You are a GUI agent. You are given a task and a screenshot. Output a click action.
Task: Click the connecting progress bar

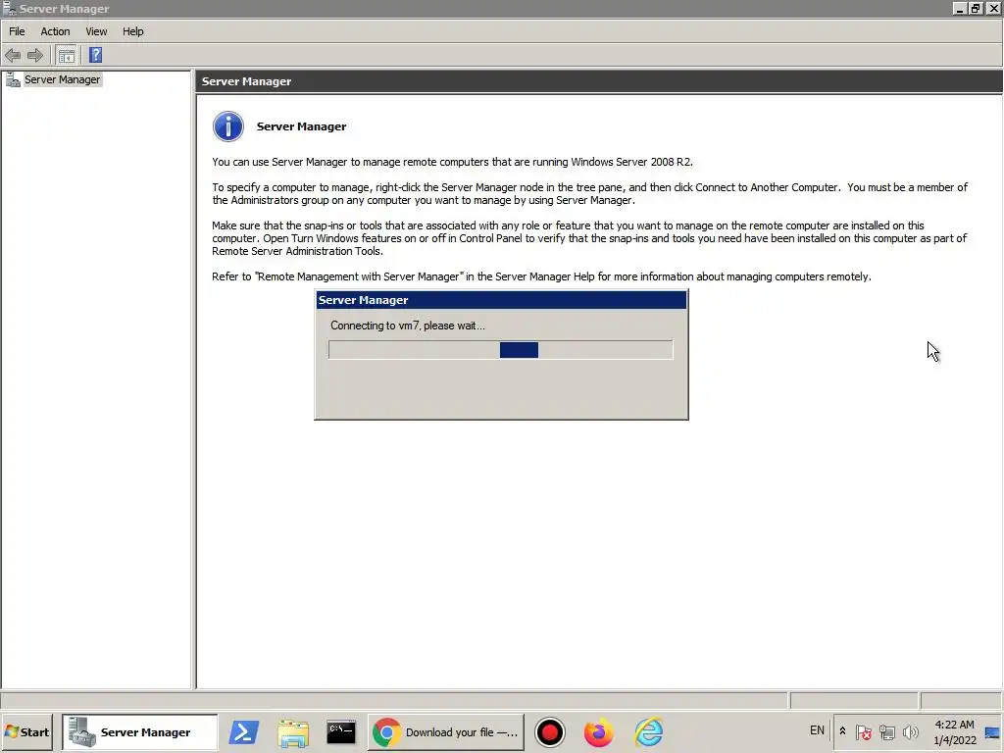(501, 350)
